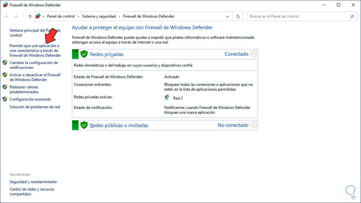This screenshot has width=361, height=203.
Task: Click Estado de notificación label
Action: (x=93, y=108)
